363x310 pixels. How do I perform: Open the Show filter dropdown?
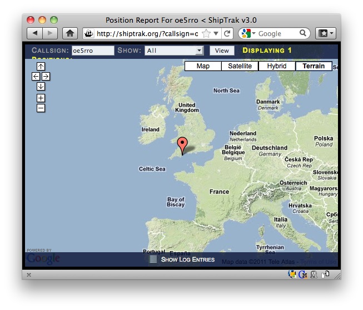tap(174, 51)
